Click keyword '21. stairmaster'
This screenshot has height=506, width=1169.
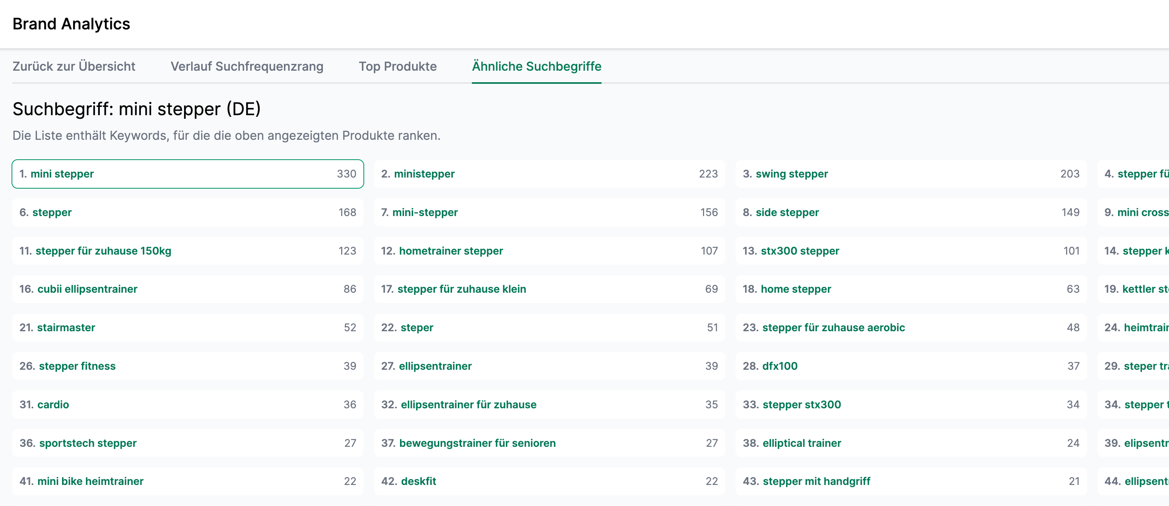pyautogui.click(x=188, y=327)
